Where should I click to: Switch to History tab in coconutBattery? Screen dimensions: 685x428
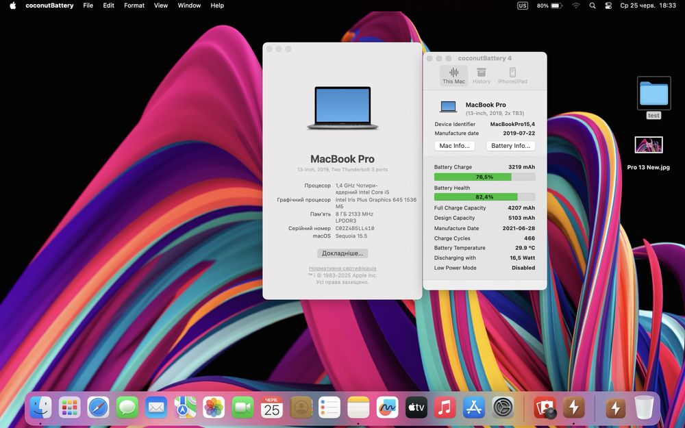[x=482, y=75]
